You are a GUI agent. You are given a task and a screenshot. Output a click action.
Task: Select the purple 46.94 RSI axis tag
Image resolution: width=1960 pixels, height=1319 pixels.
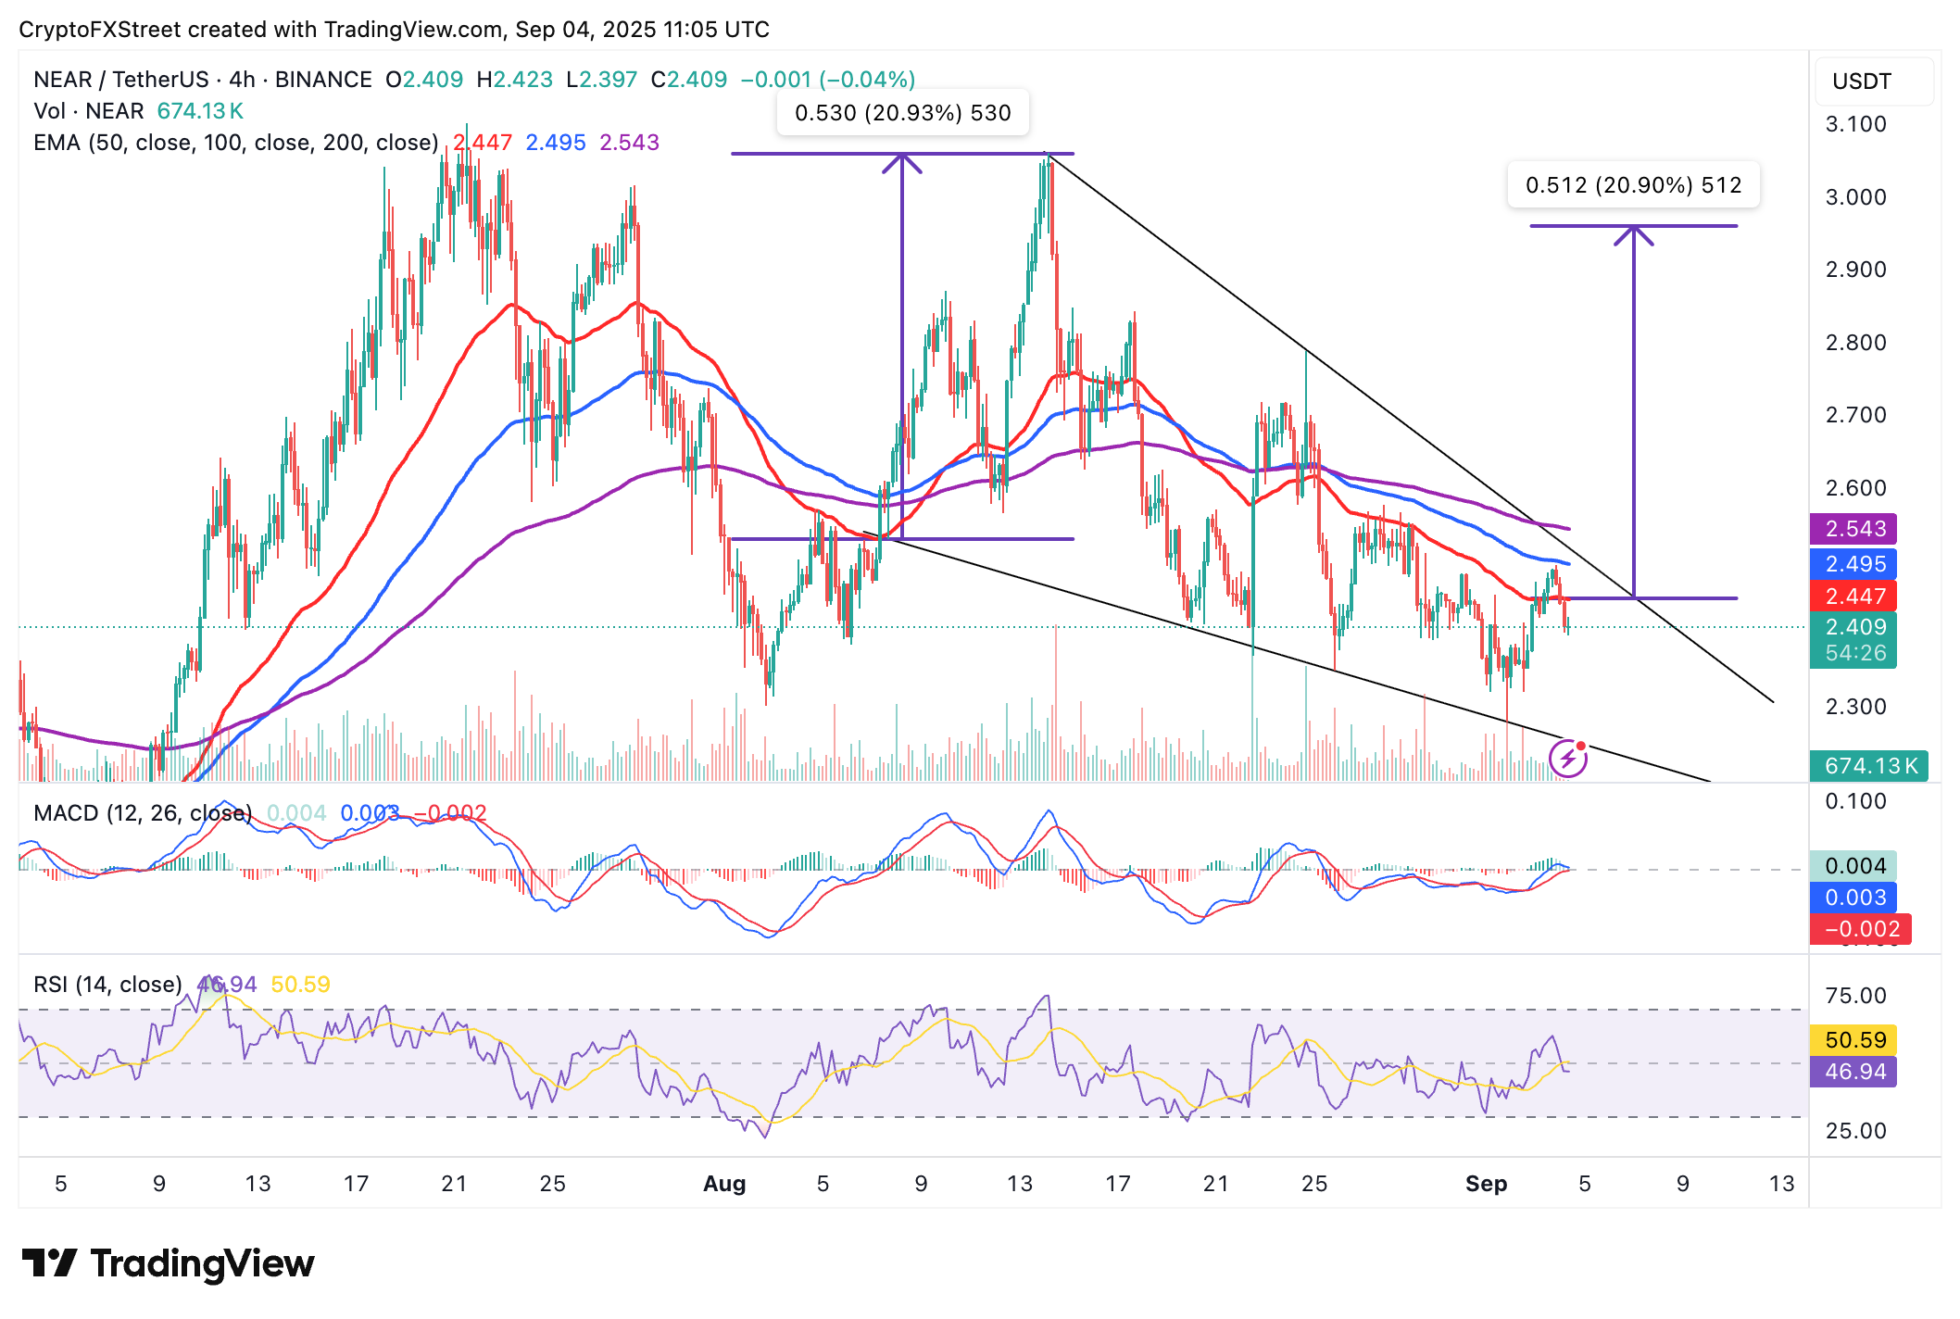(1853, 1072)
